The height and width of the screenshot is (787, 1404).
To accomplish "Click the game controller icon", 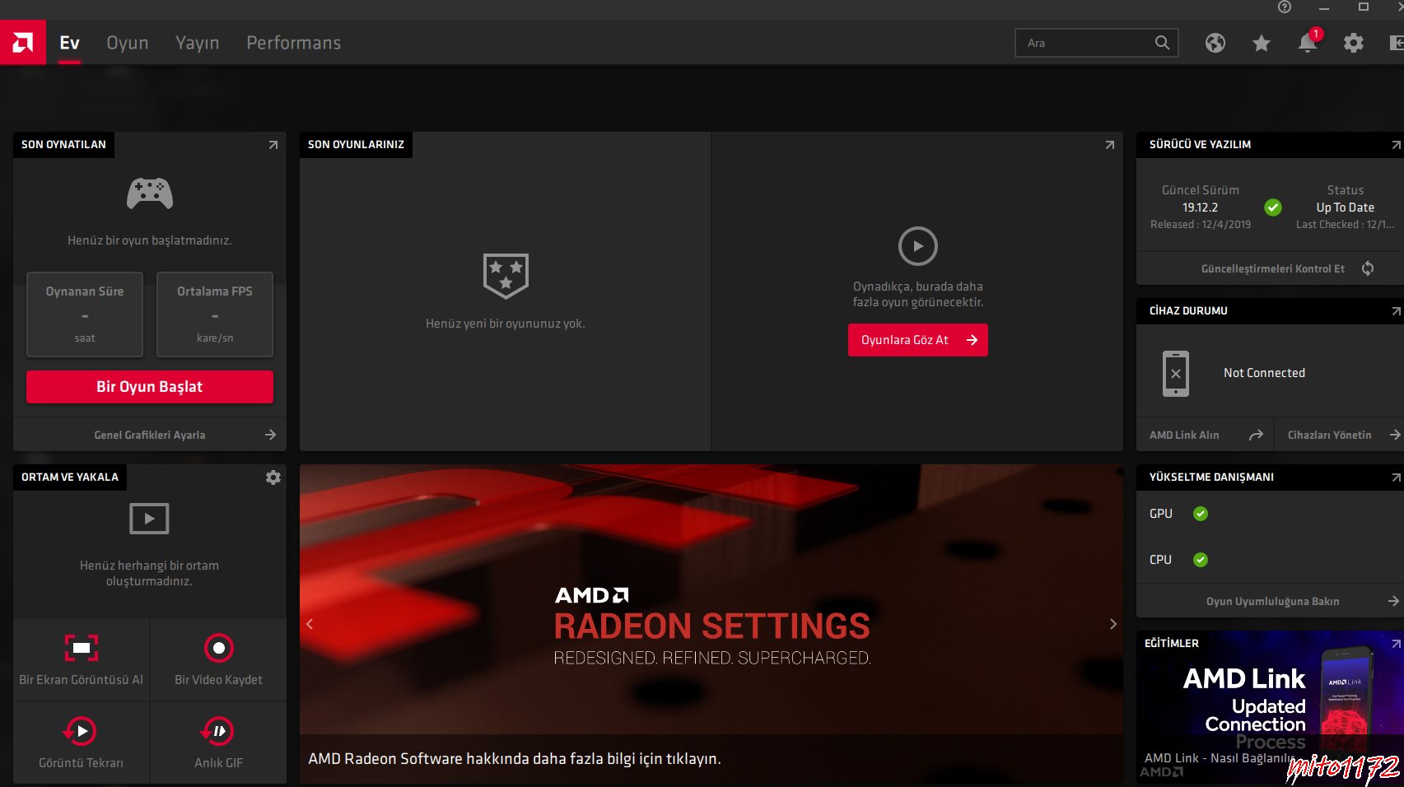I will pos(150,193).
